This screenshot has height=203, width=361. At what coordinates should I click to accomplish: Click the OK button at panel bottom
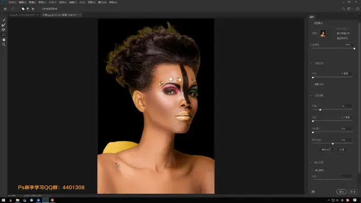click(x=341, y=192)
